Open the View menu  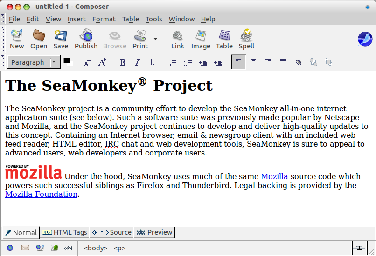53,19
